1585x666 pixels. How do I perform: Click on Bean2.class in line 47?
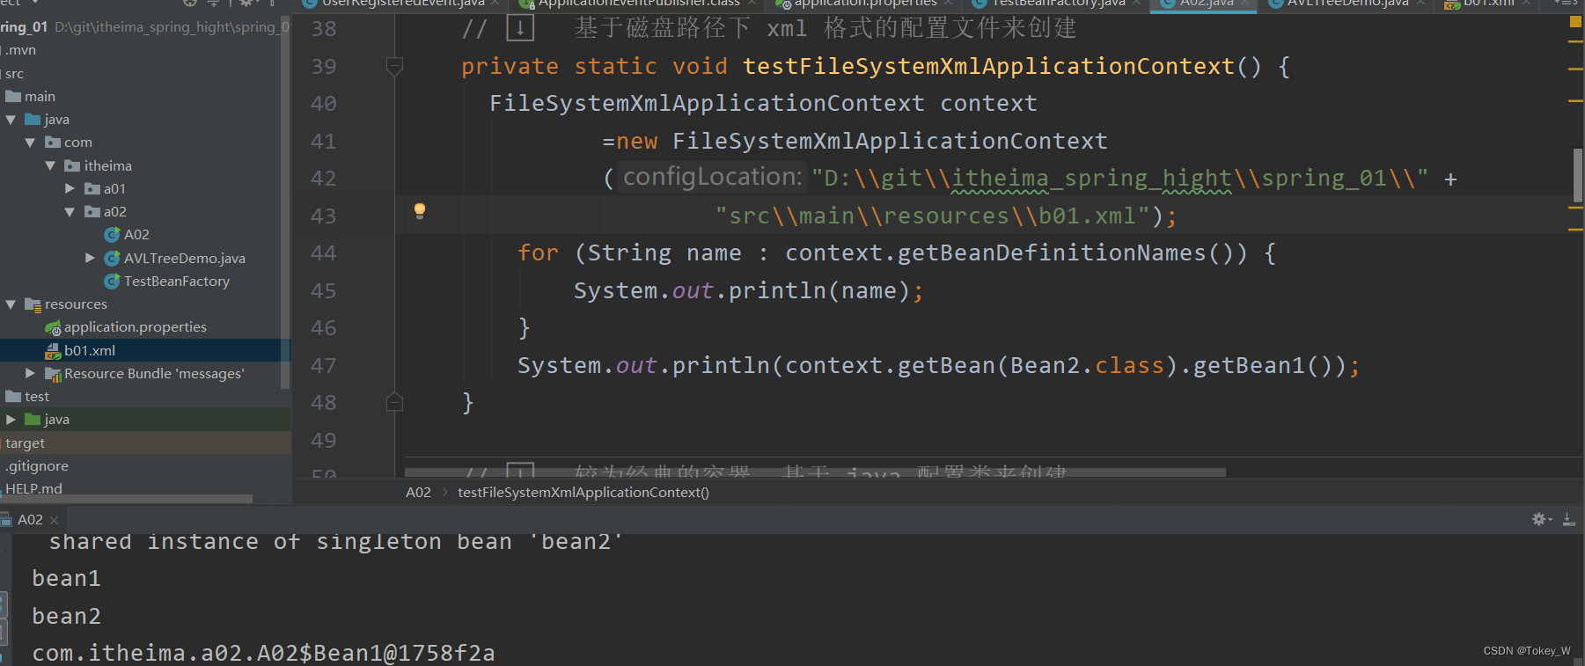click(1088, 366)
